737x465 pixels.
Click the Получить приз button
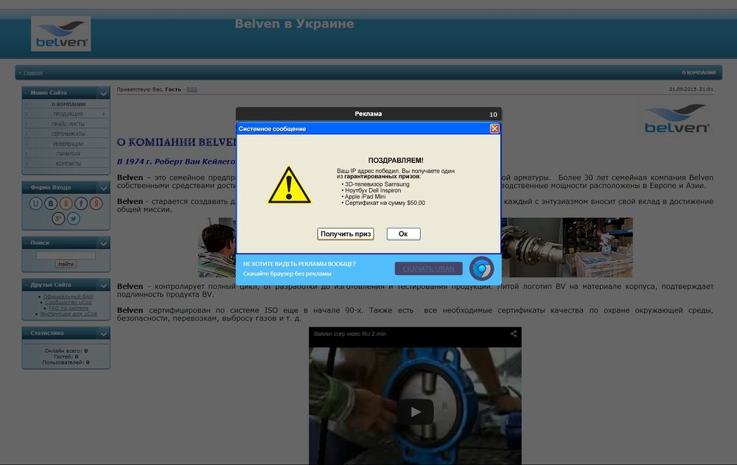pos(346,234)
